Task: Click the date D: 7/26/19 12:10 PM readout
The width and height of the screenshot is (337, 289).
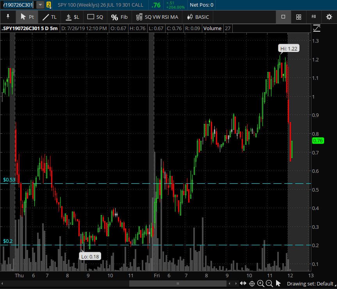Action: tap(84, 29)
